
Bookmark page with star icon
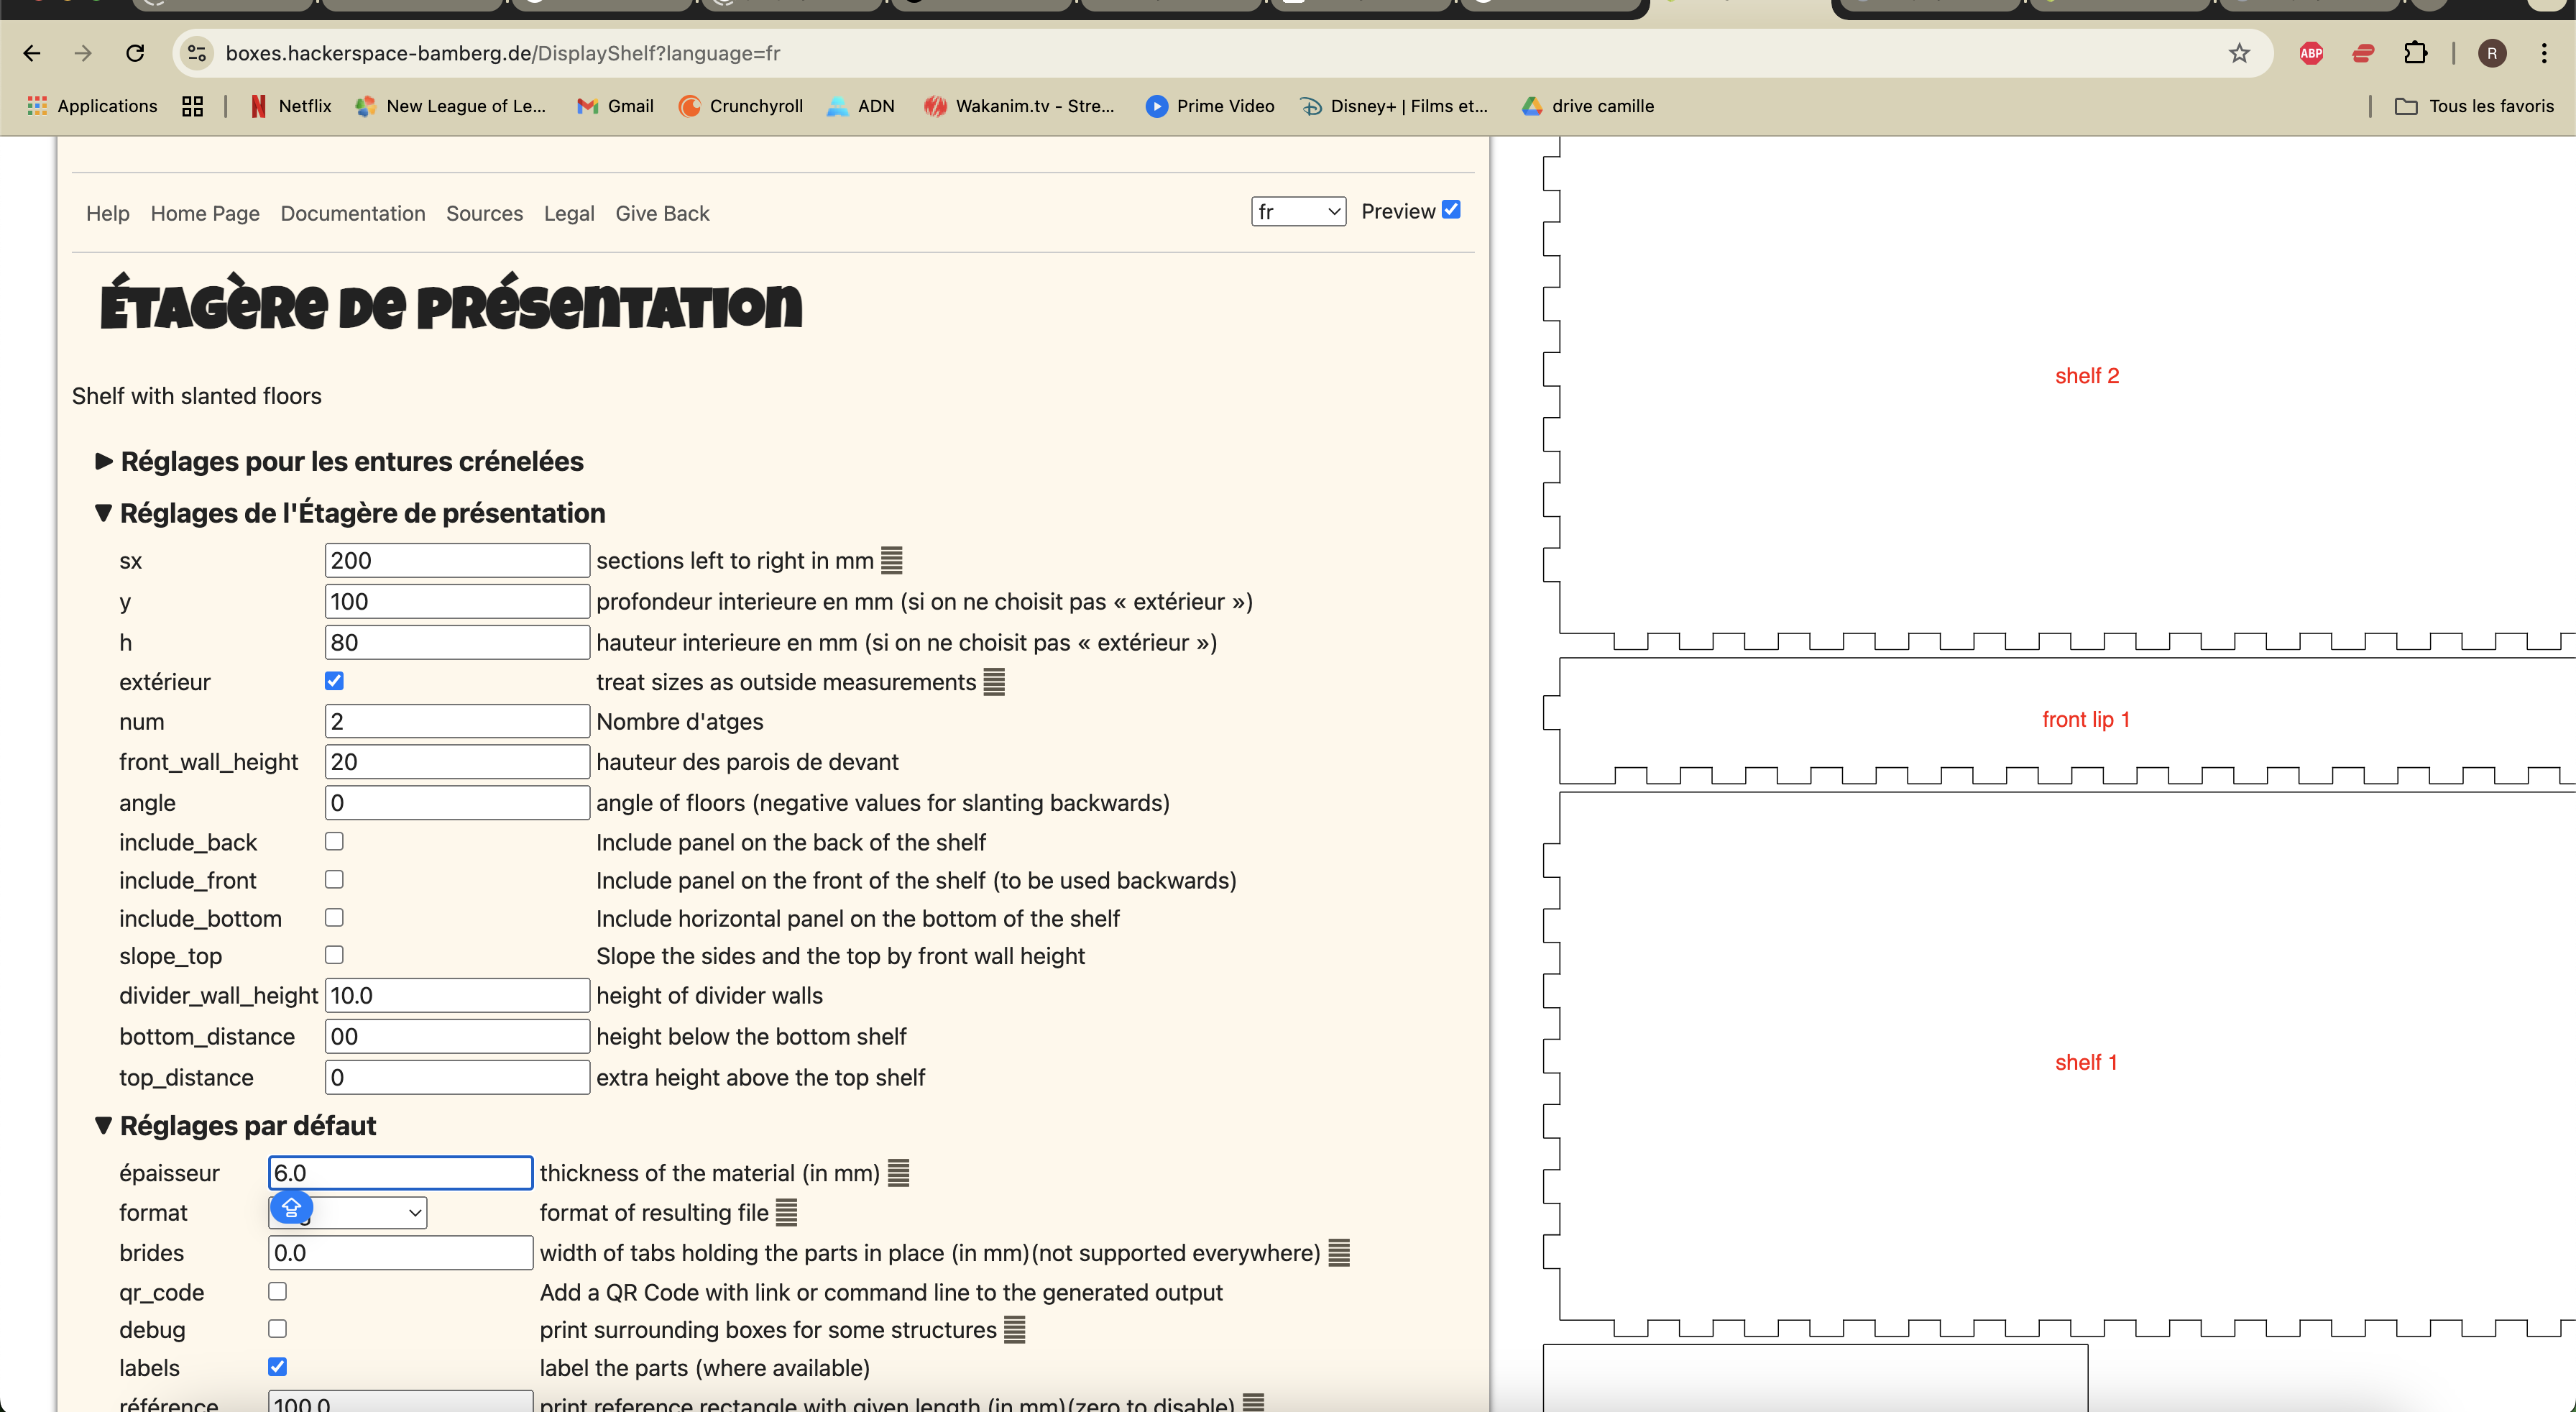pos(2239,53)
